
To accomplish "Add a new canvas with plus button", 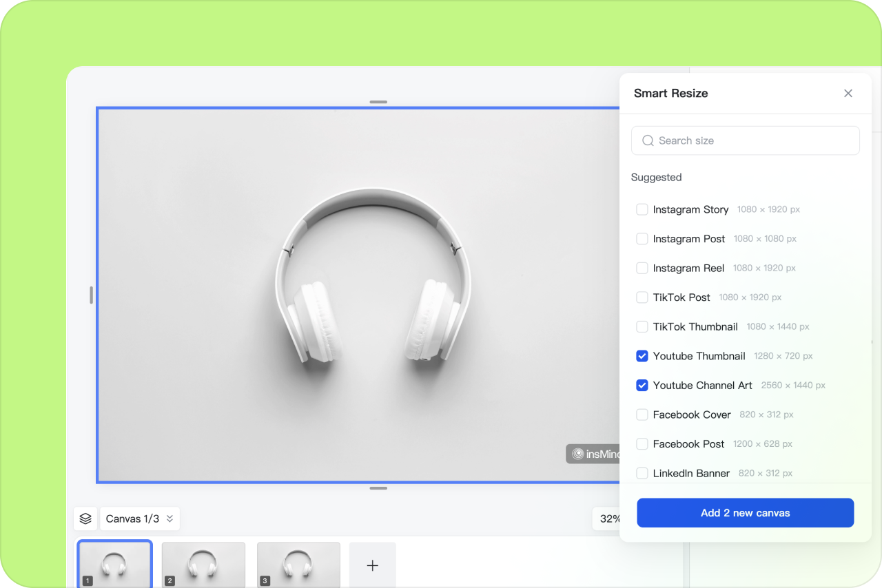I will pyautogui.click(x=372, y=565).
